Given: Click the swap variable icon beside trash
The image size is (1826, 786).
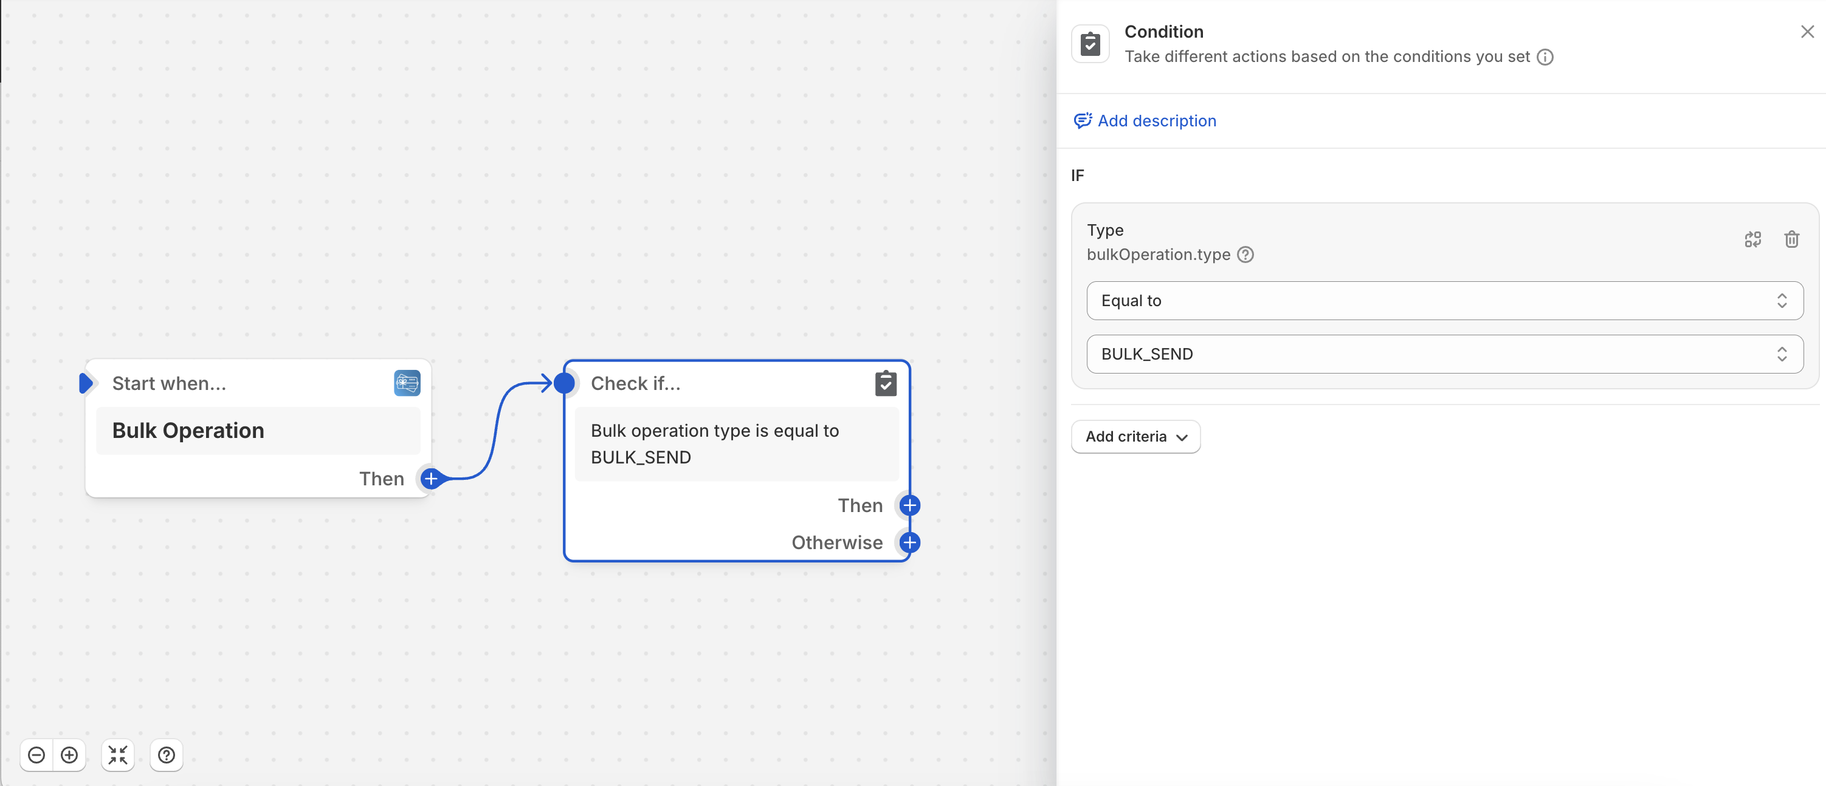Looking at the screenshot, I should click(x=1752, y=239).
